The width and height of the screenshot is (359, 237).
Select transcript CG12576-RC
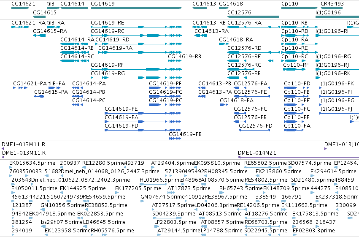pyautogui.click(x=244, y=65)
